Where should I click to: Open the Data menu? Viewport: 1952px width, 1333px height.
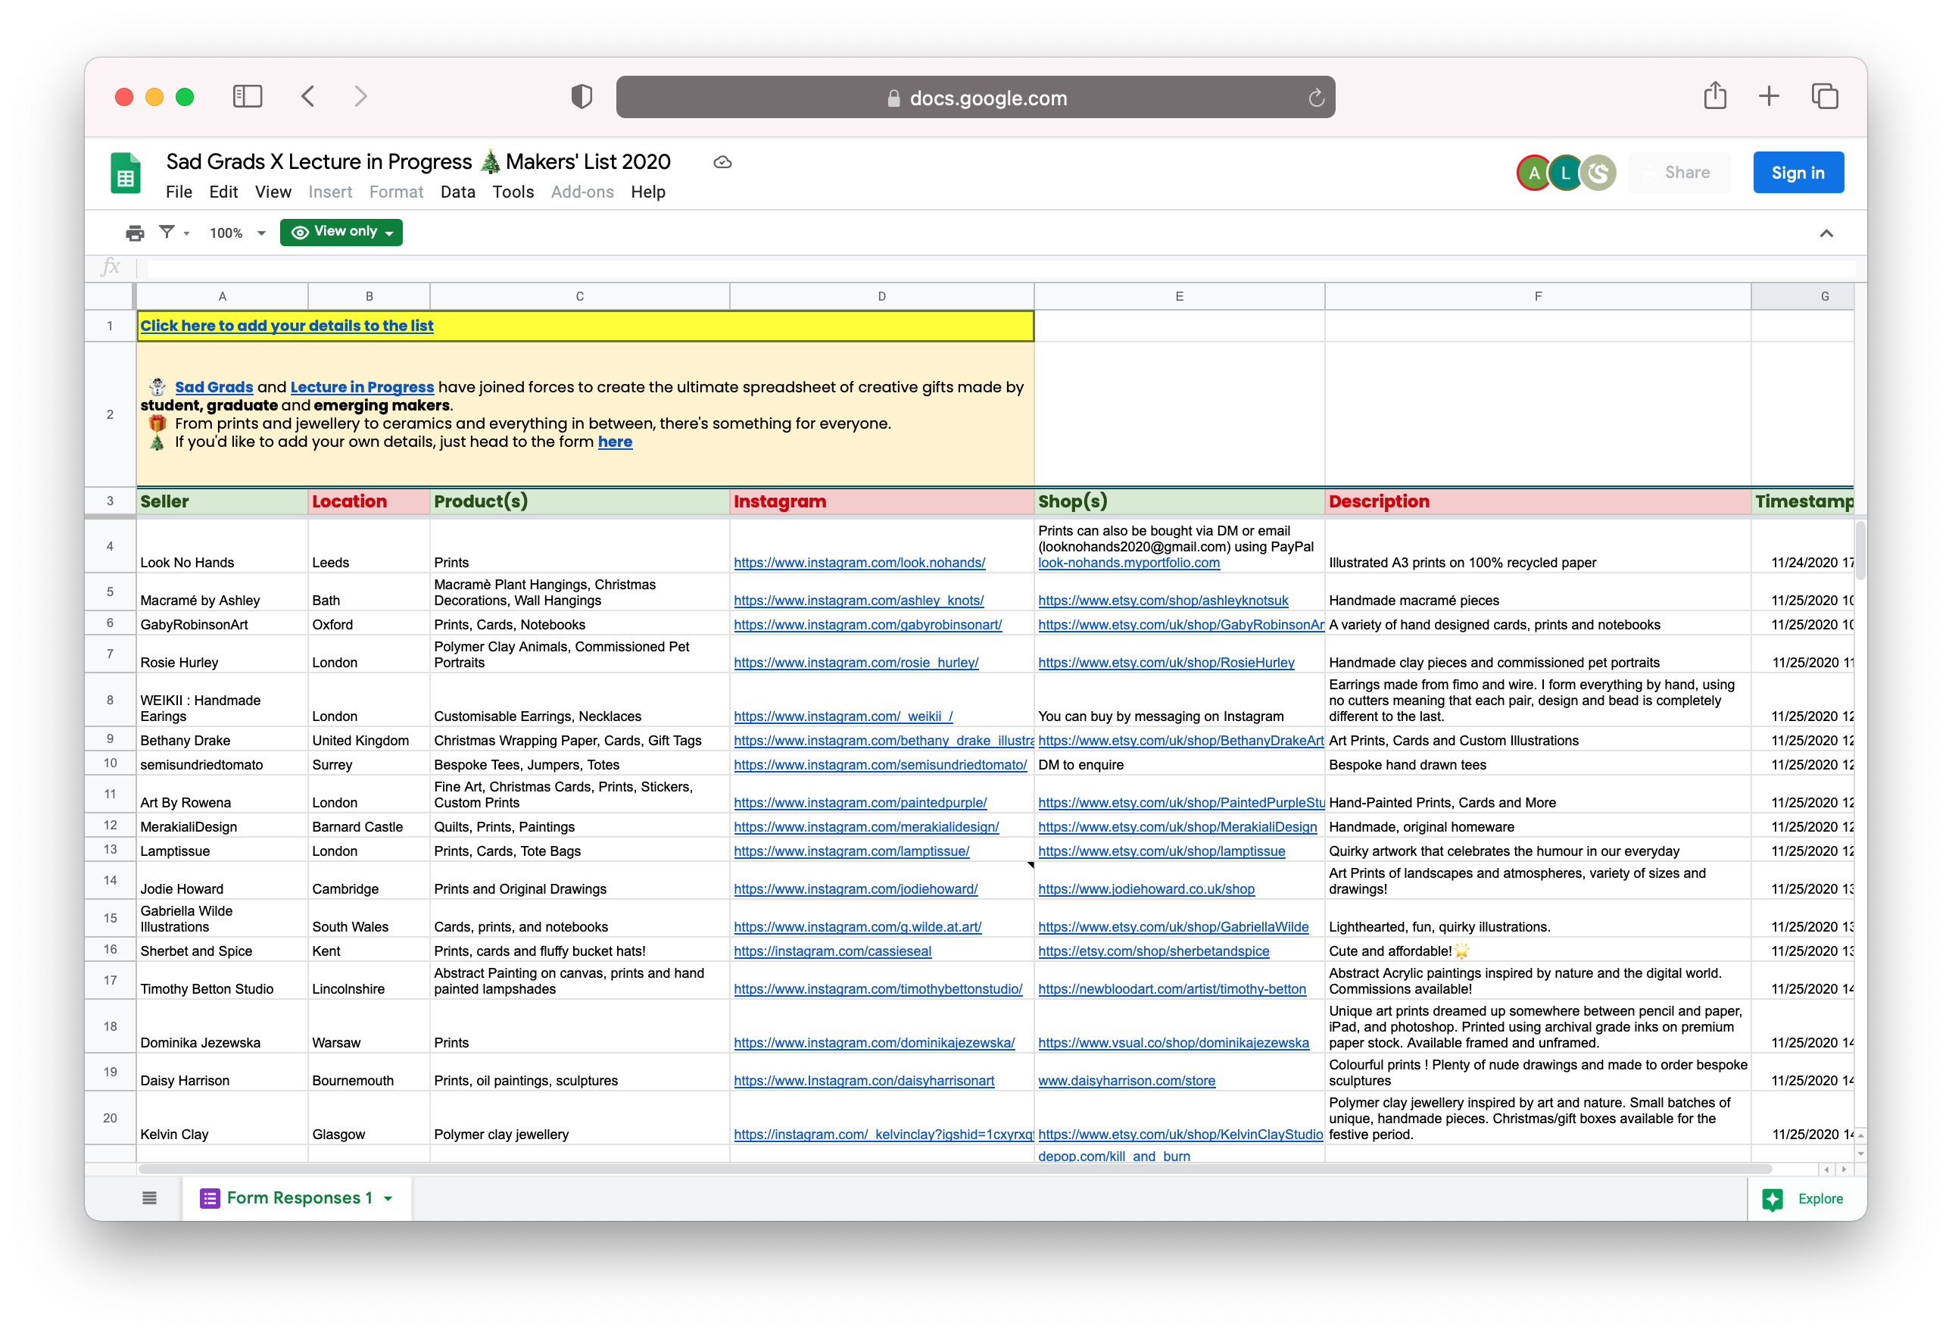458,192
